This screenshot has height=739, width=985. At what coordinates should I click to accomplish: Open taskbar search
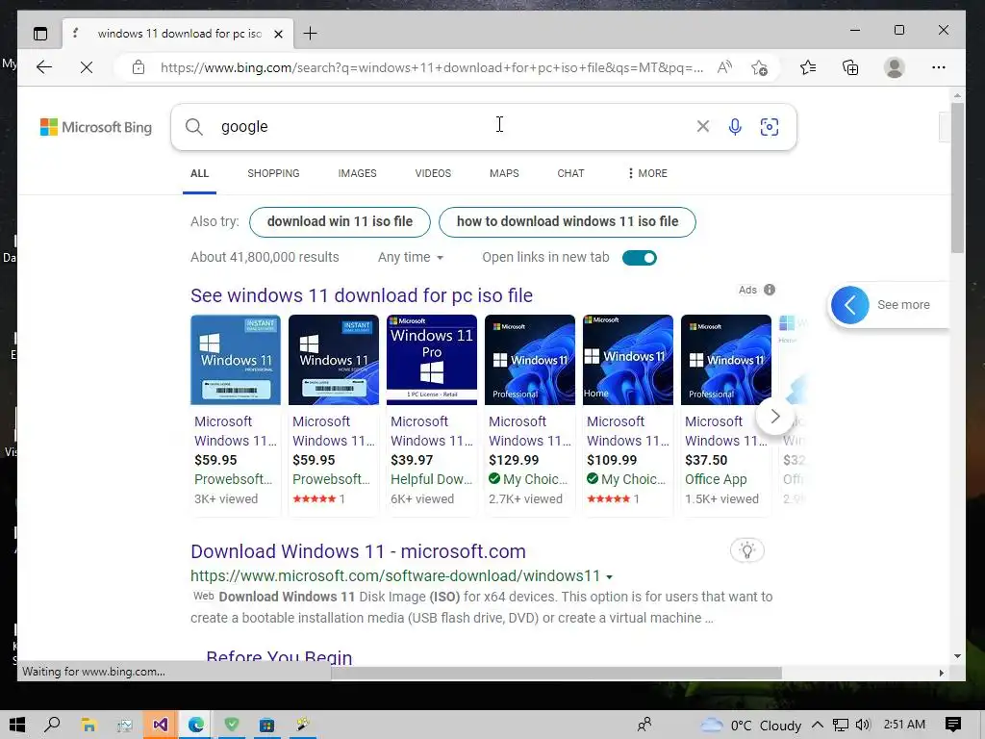(x=53, y=725)
